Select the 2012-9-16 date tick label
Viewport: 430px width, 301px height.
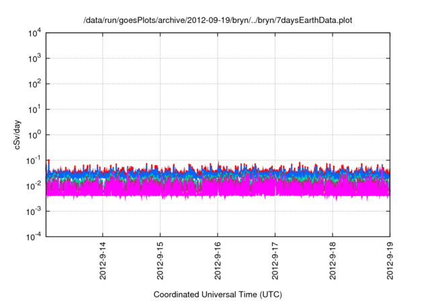coord(218,262)
